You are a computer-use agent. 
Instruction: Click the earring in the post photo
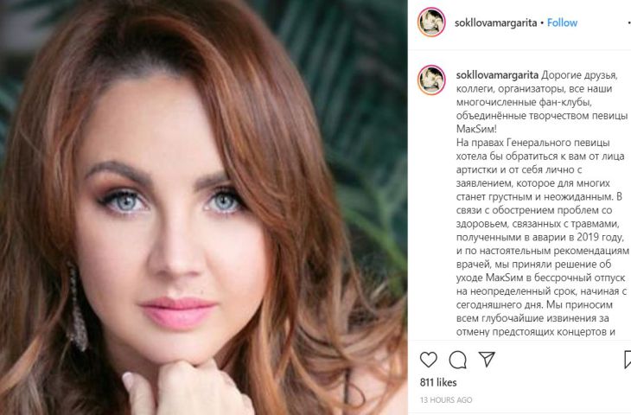78,308
